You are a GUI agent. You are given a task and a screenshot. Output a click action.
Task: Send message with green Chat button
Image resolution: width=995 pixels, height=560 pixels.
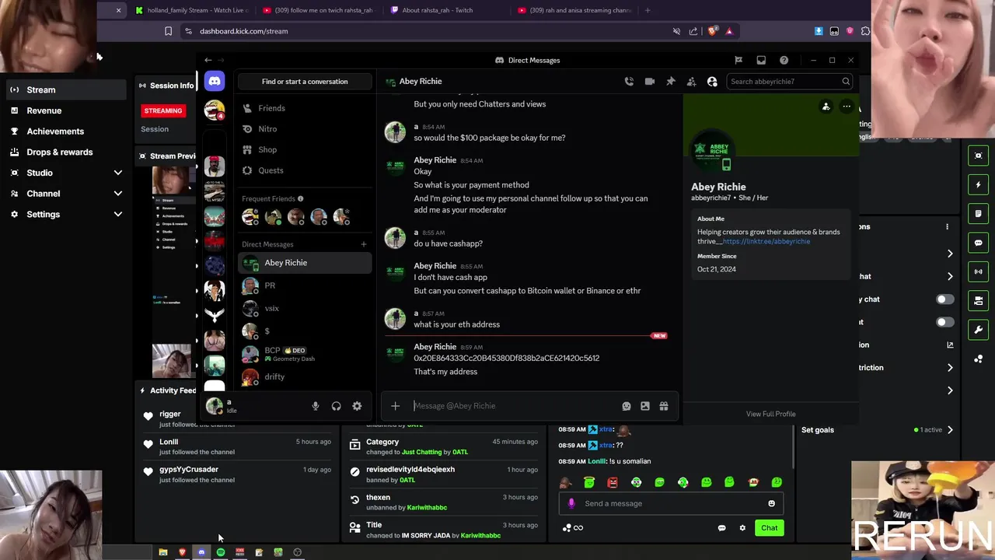click(x=769, y=528)
